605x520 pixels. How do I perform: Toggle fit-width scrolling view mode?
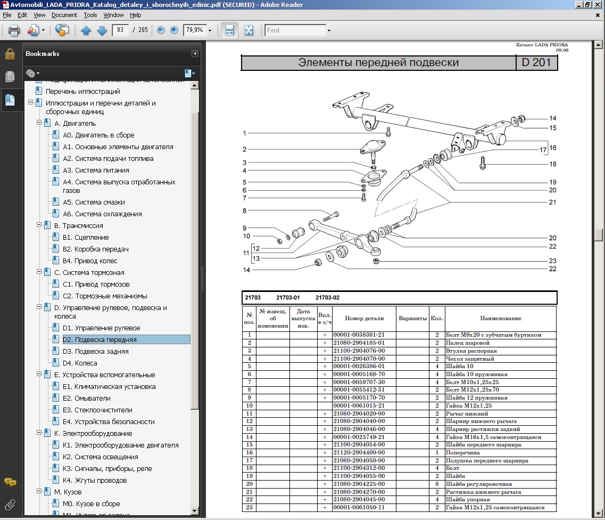(229, 30)
